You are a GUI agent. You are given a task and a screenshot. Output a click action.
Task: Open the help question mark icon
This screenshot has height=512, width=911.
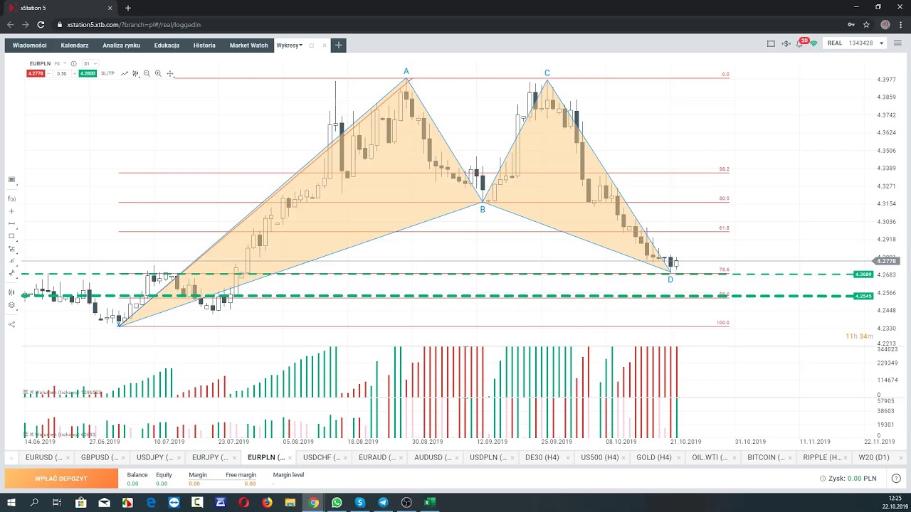point(896,479)
